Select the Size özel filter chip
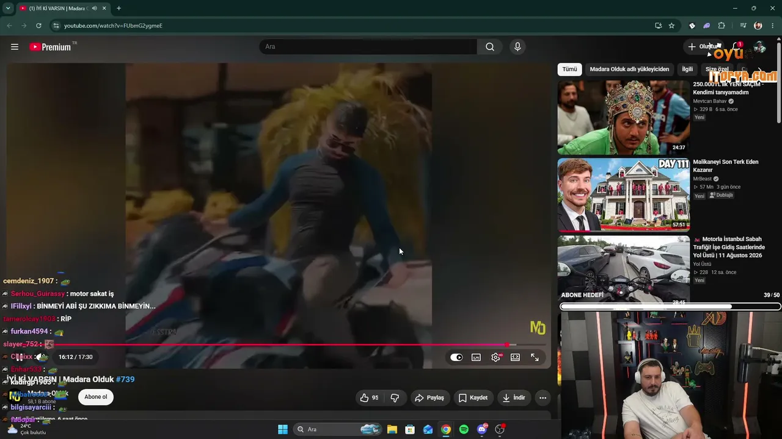782x439 pixels. click(717, 70)
